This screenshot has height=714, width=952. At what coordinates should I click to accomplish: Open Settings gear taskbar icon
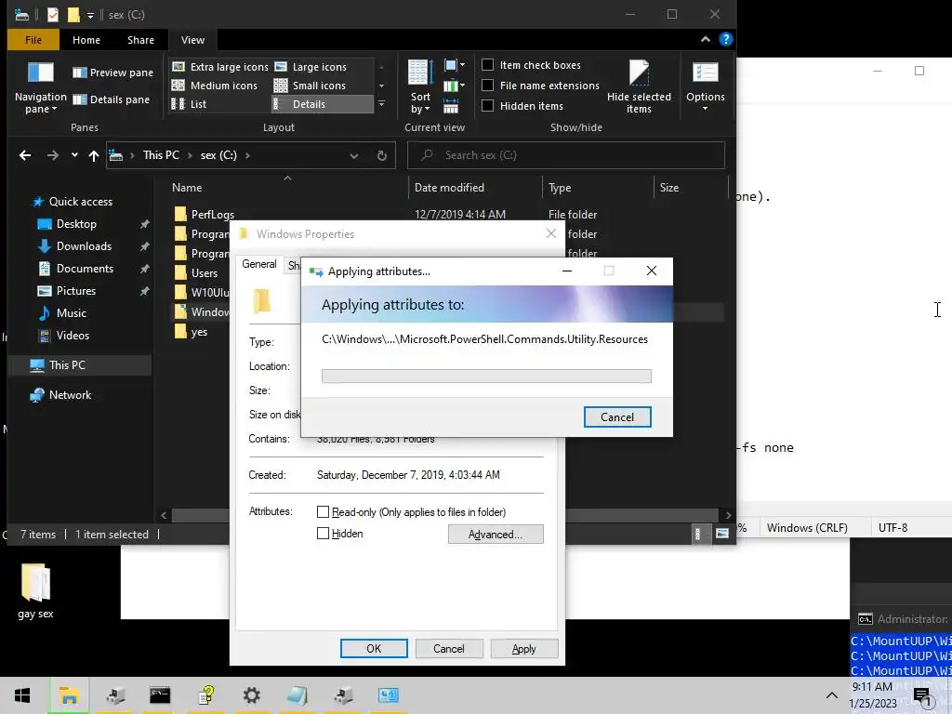tap(251, 695)
